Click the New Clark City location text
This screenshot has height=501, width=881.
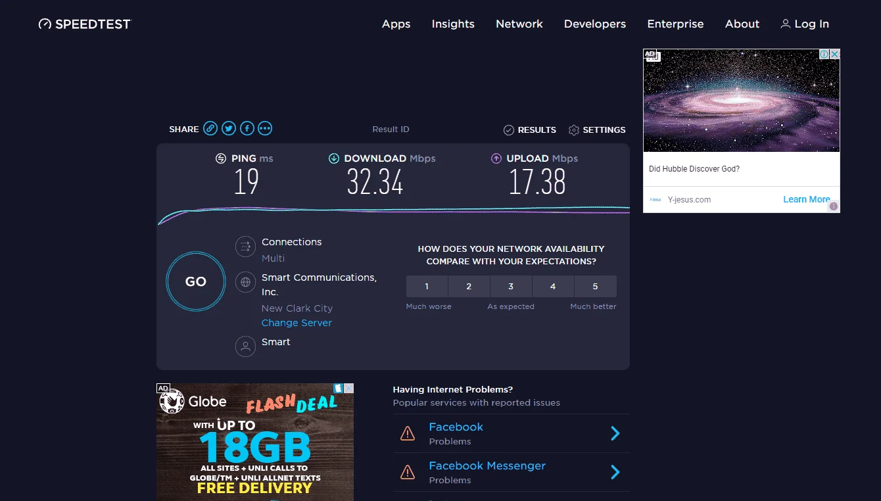tap(297, 308)
